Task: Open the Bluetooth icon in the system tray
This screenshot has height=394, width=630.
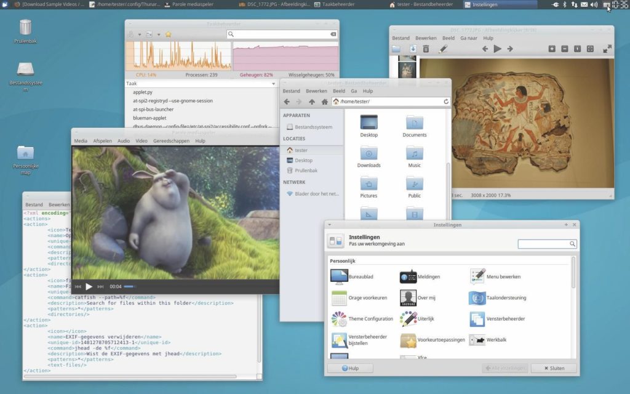Action: pyautogui.click(x=564, y=4)
